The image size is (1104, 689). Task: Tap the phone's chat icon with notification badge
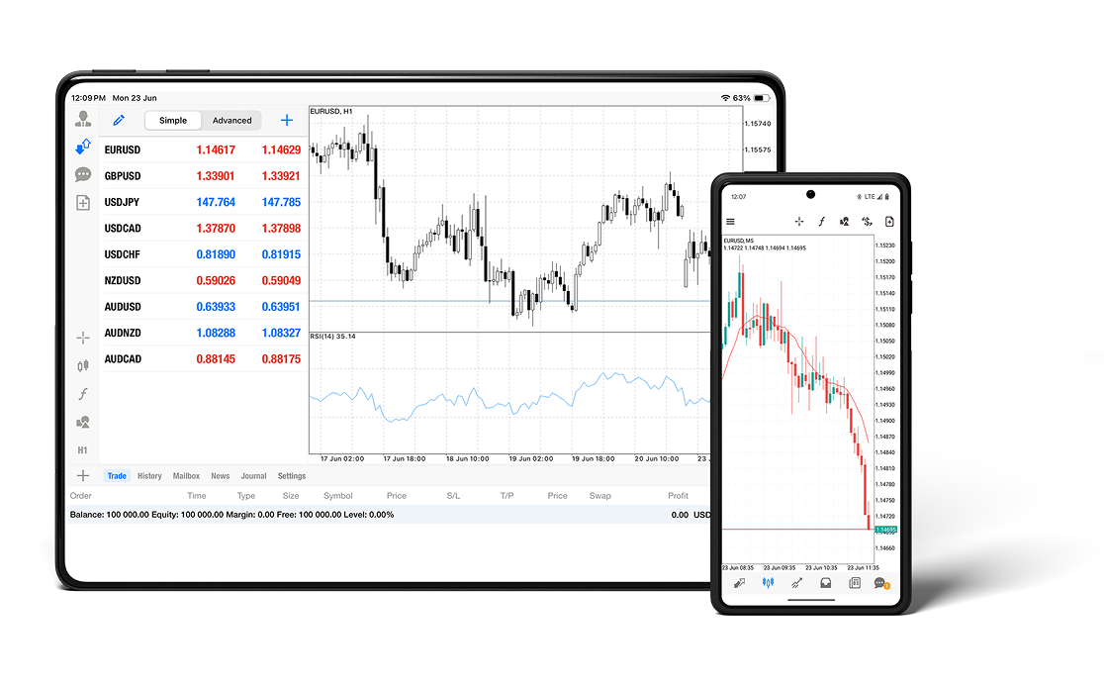[880, 584]
